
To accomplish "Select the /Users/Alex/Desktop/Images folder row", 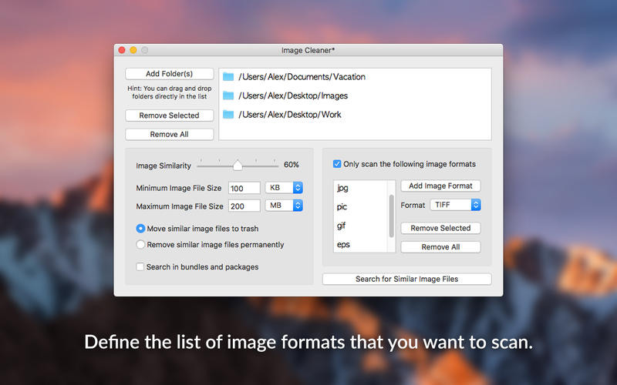I will click(355, 95).
